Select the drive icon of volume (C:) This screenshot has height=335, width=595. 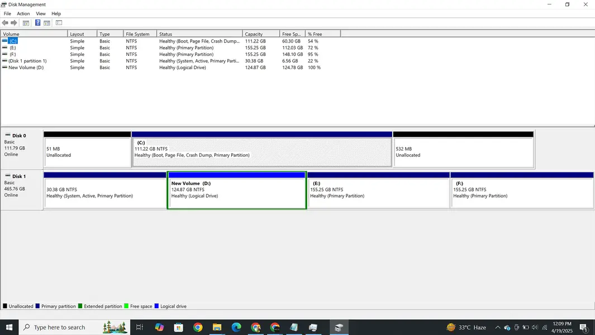point(5,41)
